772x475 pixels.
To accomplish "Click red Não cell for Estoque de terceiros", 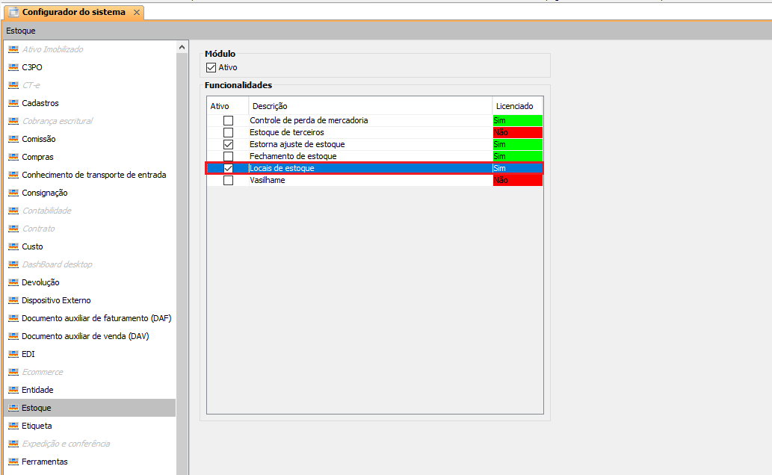I will [517, 132].
